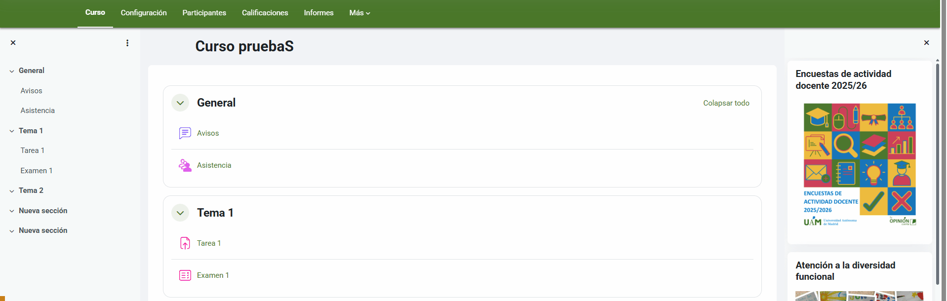Open Examen 1 from the course index
Image resolution: width=947 pixels, height=301 pixels.
[36, 171]
